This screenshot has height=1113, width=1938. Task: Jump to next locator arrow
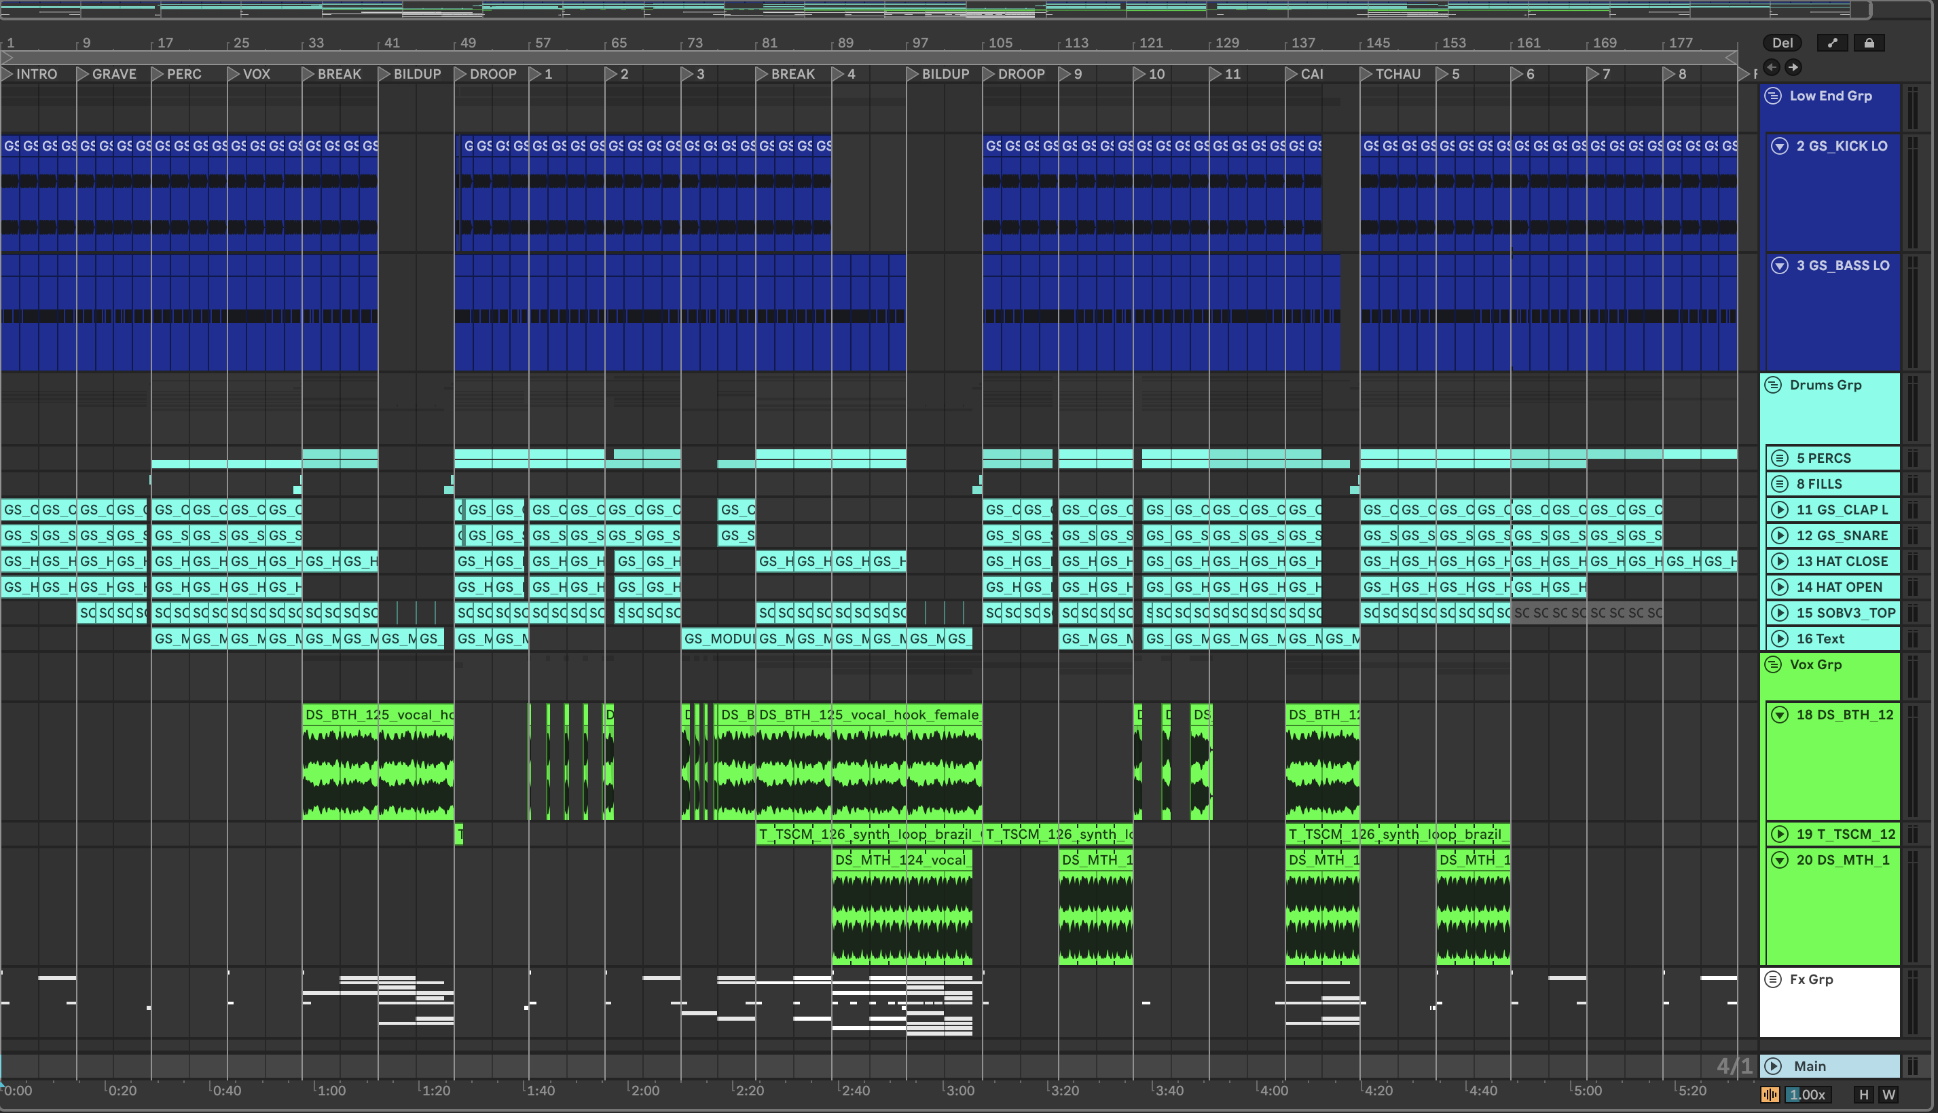(x=1793, y=67)
